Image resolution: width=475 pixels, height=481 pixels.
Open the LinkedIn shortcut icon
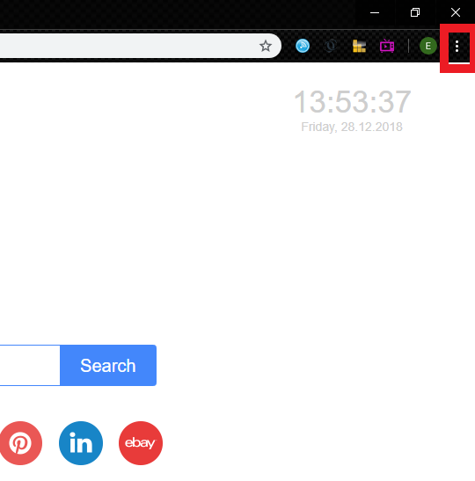81,443
